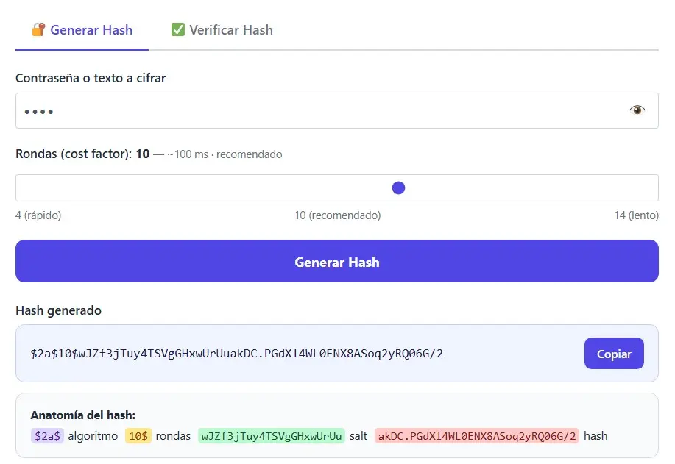Click the lock icon beside Generar Hash
The image size is (675, 464).
(38, 29)
